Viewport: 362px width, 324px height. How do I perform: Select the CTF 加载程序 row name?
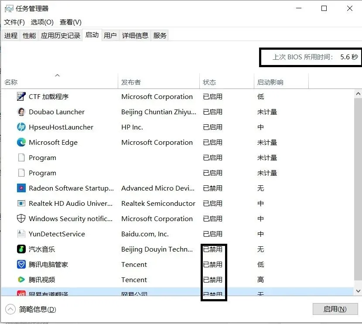pyautogui.click(x=48, y=96)
